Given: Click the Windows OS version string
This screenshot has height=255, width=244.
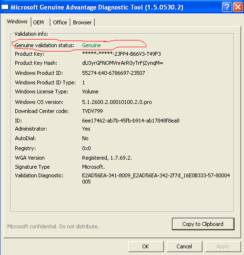Looking at the screenshot, I should (x=117, y=102).
